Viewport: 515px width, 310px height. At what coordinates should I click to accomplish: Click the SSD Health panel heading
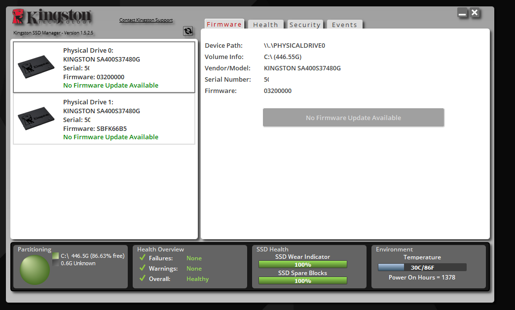tap(272, 249)
